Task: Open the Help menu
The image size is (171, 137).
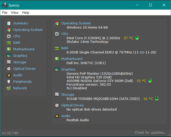Action: click(x=26, y=12)
